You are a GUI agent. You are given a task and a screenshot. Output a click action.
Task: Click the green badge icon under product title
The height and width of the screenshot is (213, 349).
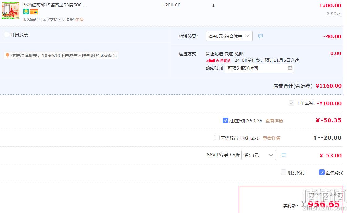coord(26,11)
